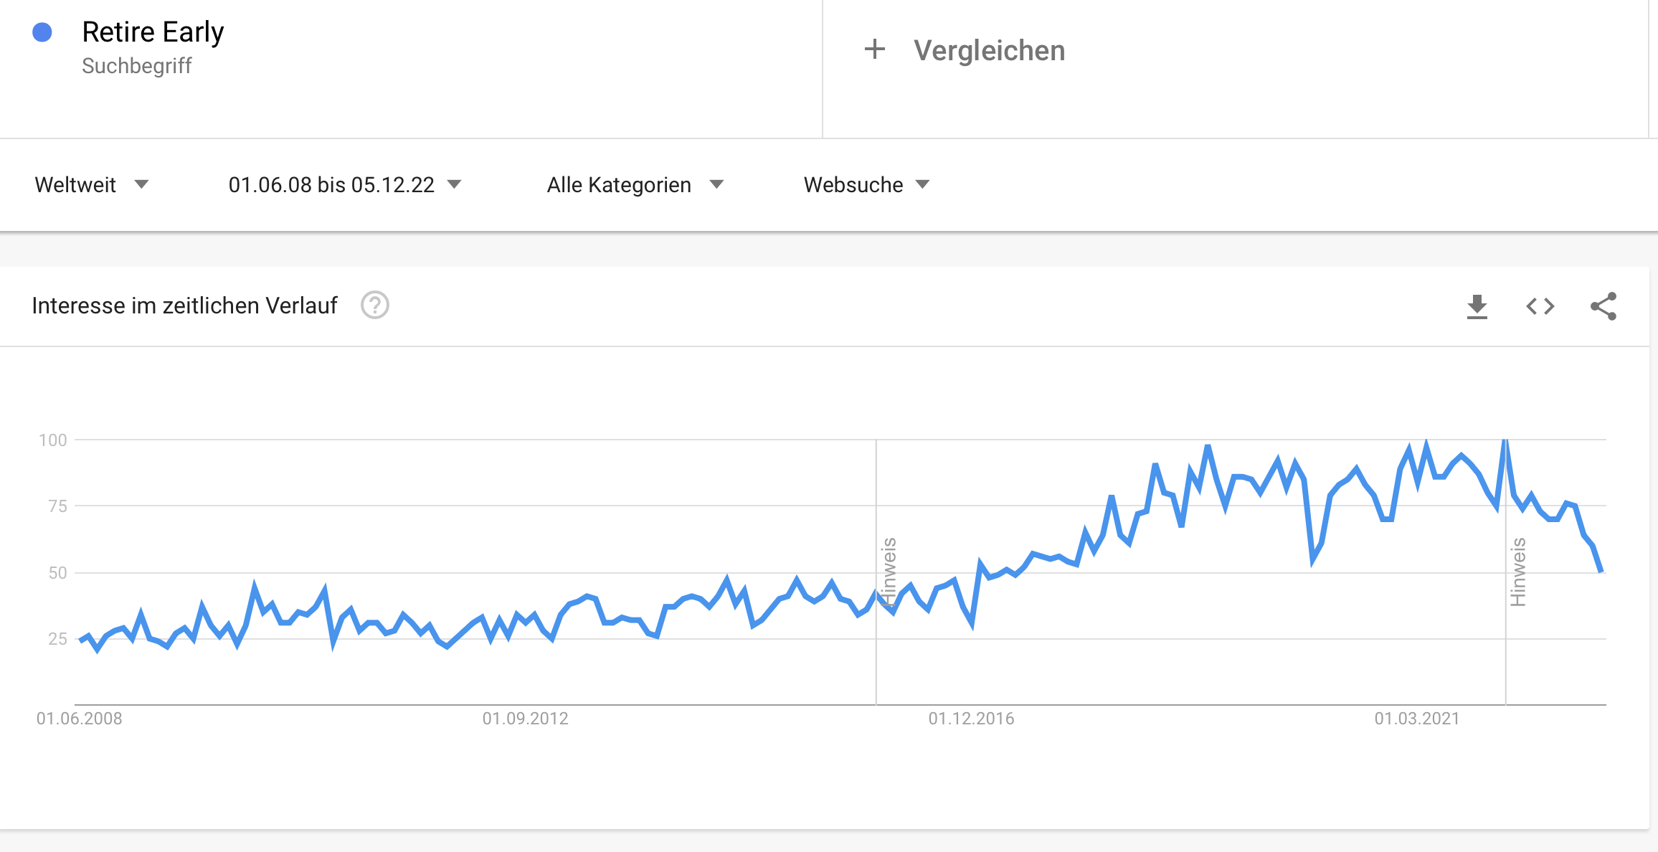
Task: Click the Hinweis note near 01.03.2021
Action: [x=1518, y=572]
